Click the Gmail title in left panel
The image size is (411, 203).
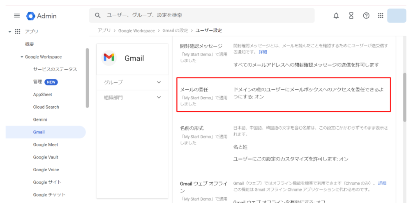(x=134, y=58)
